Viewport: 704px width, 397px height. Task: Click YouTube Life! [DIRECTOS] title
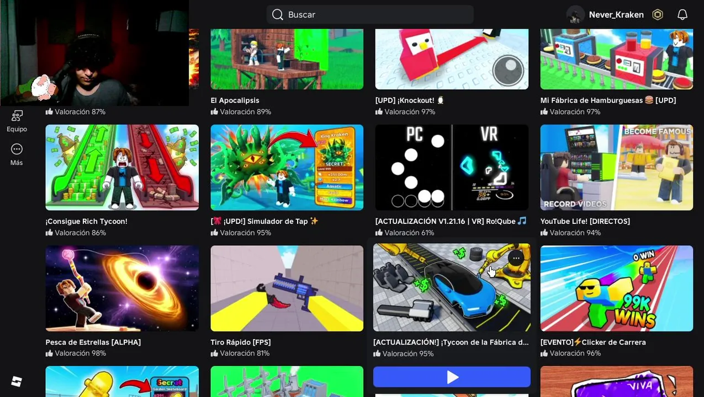(585, 221)
